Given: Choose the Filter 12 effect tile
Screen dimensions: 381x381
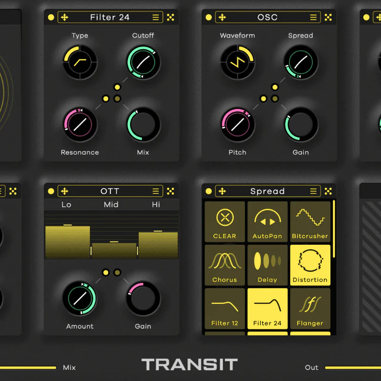Looking at the screenshot, I should coord(225,309).
